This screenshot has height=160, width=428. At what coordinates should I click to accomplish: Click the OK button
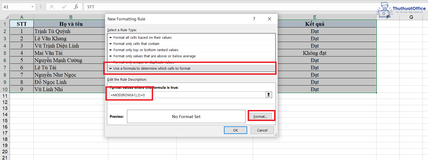pos(236,130)
